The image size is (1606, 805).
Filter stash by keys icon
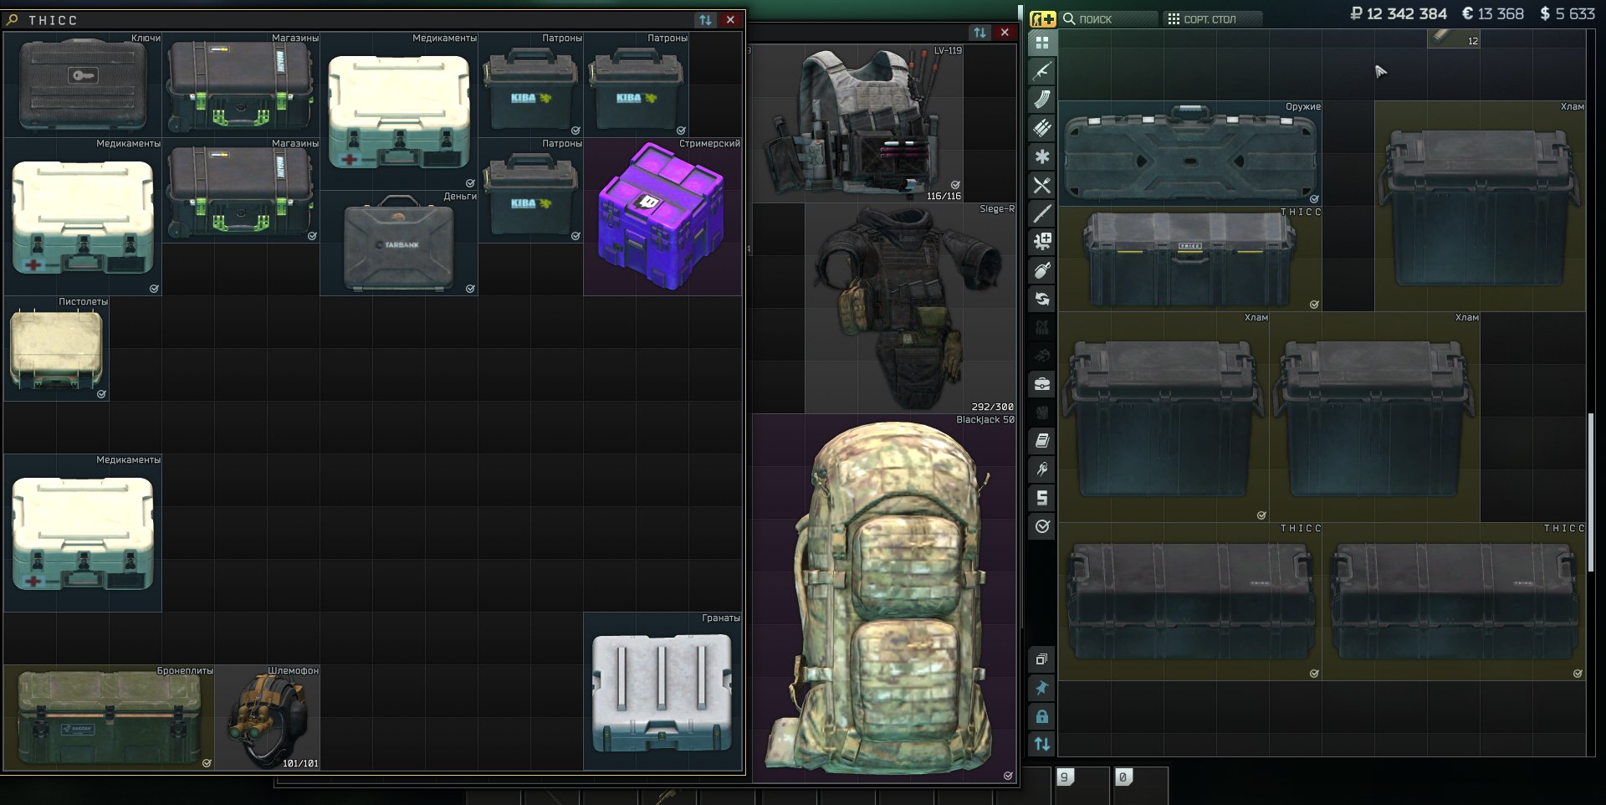point(1041,469)
